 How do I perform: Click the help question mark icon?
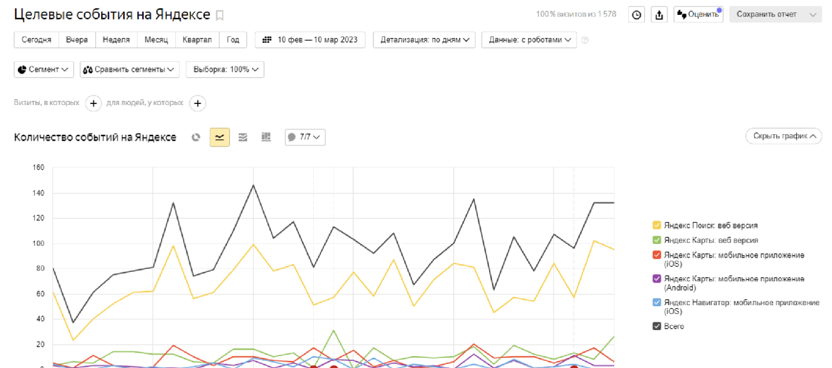pos(585,40)
